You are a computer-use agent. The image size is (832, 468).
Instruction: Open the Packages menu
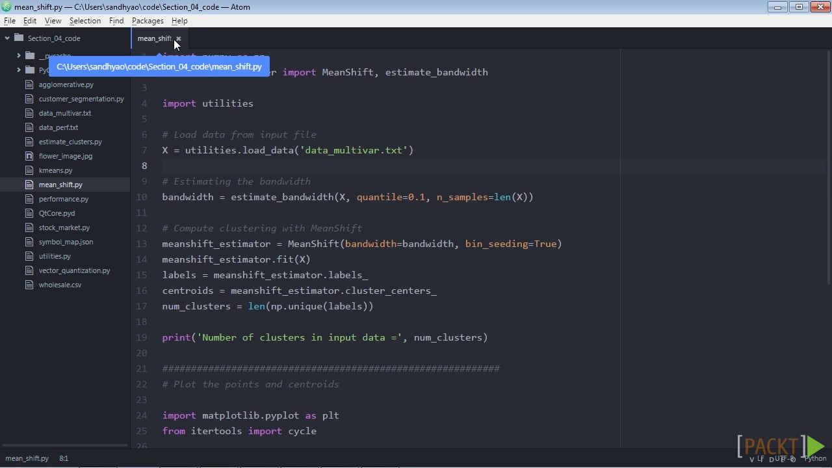pos(148,21)
